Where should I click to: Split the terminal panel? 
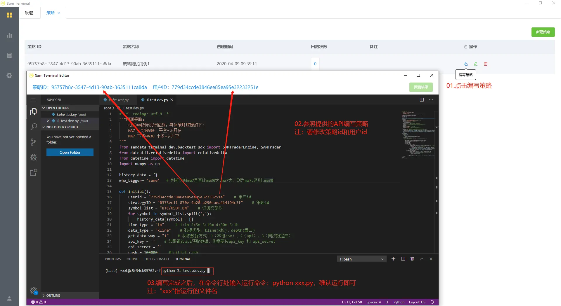coord(403,259)
